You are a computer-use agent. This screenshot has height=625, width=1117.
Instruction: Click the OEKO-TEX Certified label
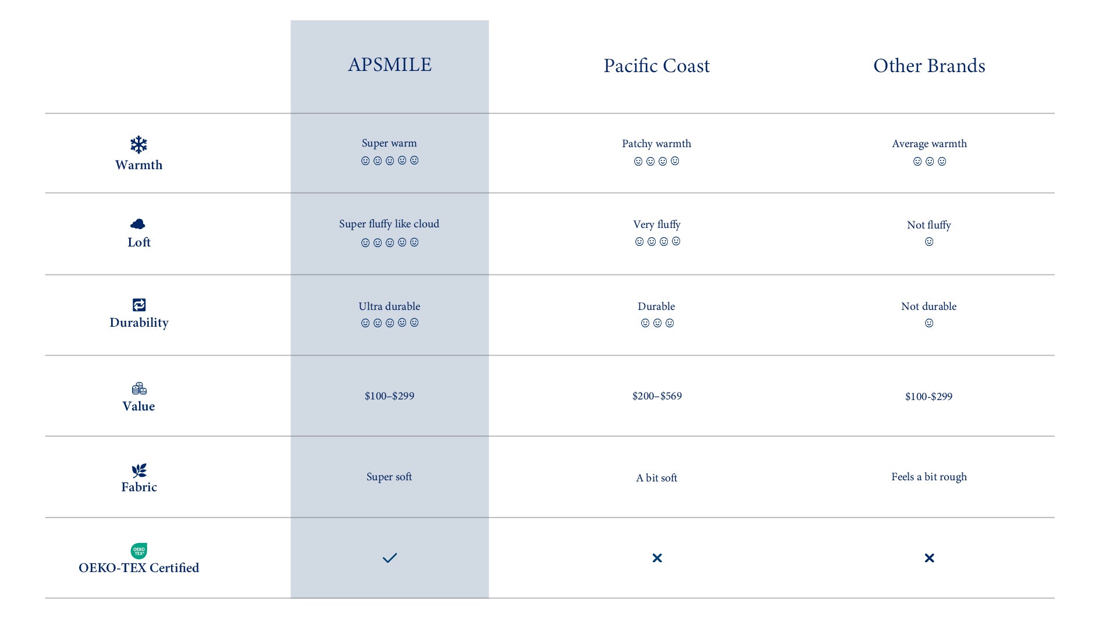(x=139, y=568)
